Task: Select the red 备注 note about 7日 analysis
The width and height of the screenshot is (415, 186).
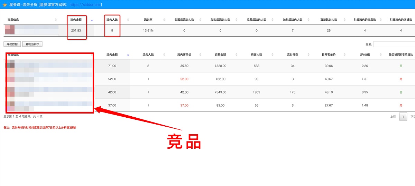Action: coord(40,128)
